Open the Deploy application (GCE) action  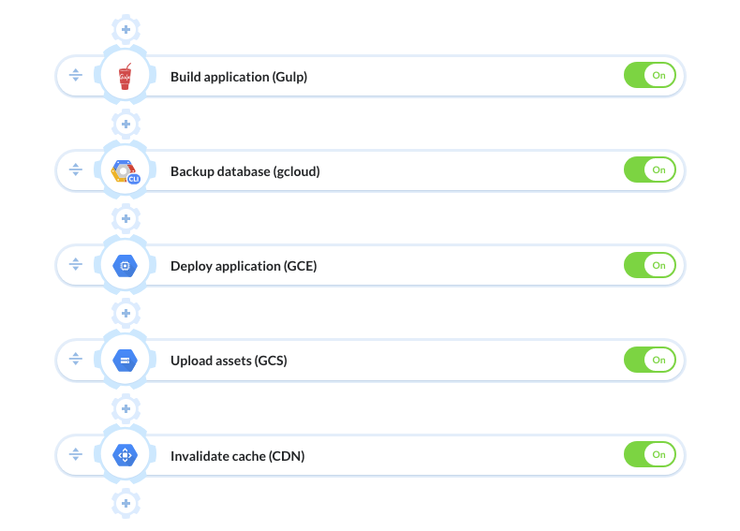click(244, 266)
